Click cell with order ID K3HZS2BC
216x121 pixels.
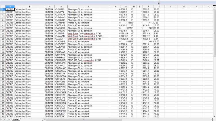[x=61, y=116]
